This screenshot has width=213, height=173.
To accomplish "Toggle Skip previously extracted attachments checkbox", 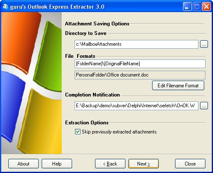I will point(78,132).
